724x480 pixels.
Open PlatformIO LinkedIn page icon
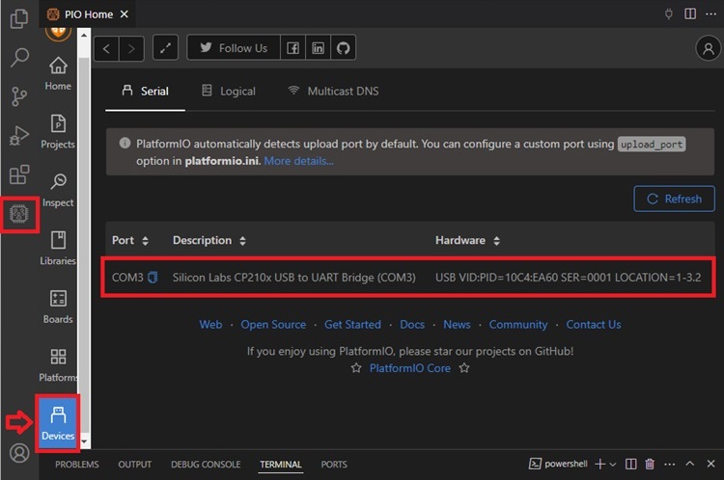(318, 48)
